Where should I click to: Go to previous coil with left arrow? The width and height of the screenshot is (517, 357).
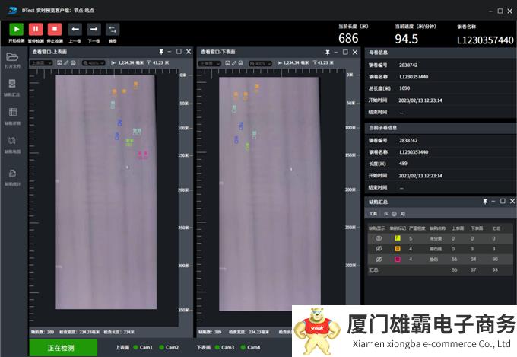click(x=75, y=29)
